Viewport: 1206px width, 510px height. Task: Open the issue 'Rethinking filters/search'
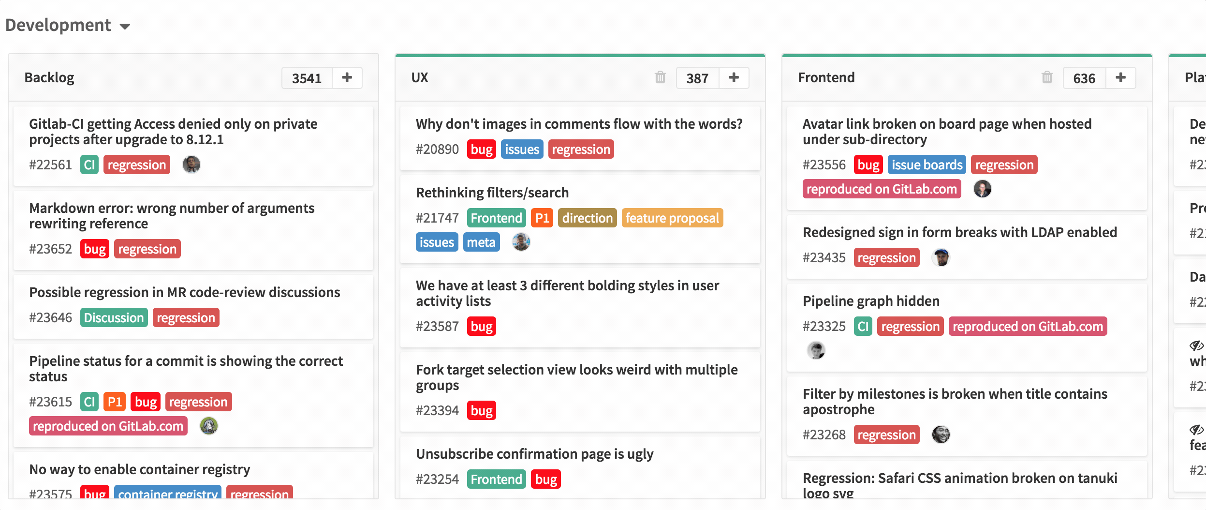pyautogui.click(x=492, y=192)
